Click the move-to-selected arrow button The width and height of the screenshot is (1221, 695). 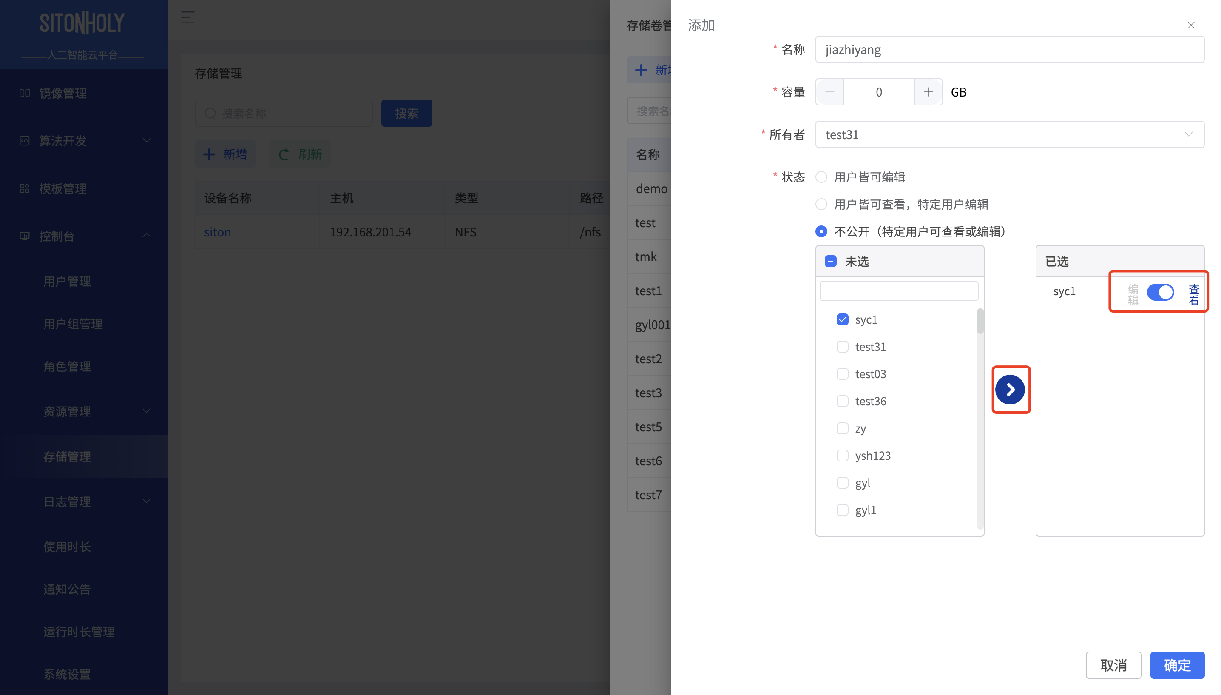pos(1010,390)
